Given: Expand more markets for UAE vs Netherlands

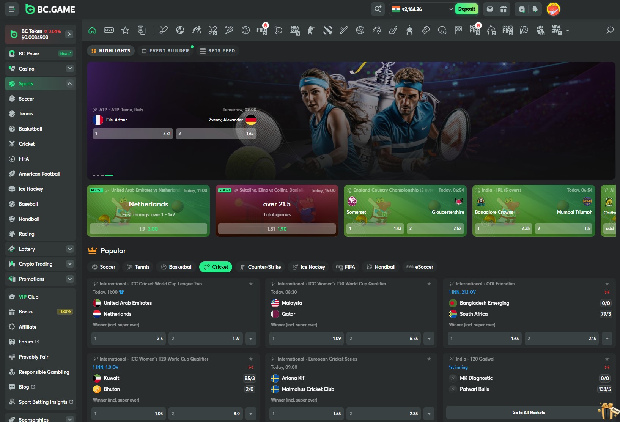Looking at the screenshot, I should click(x=251, y=339).
